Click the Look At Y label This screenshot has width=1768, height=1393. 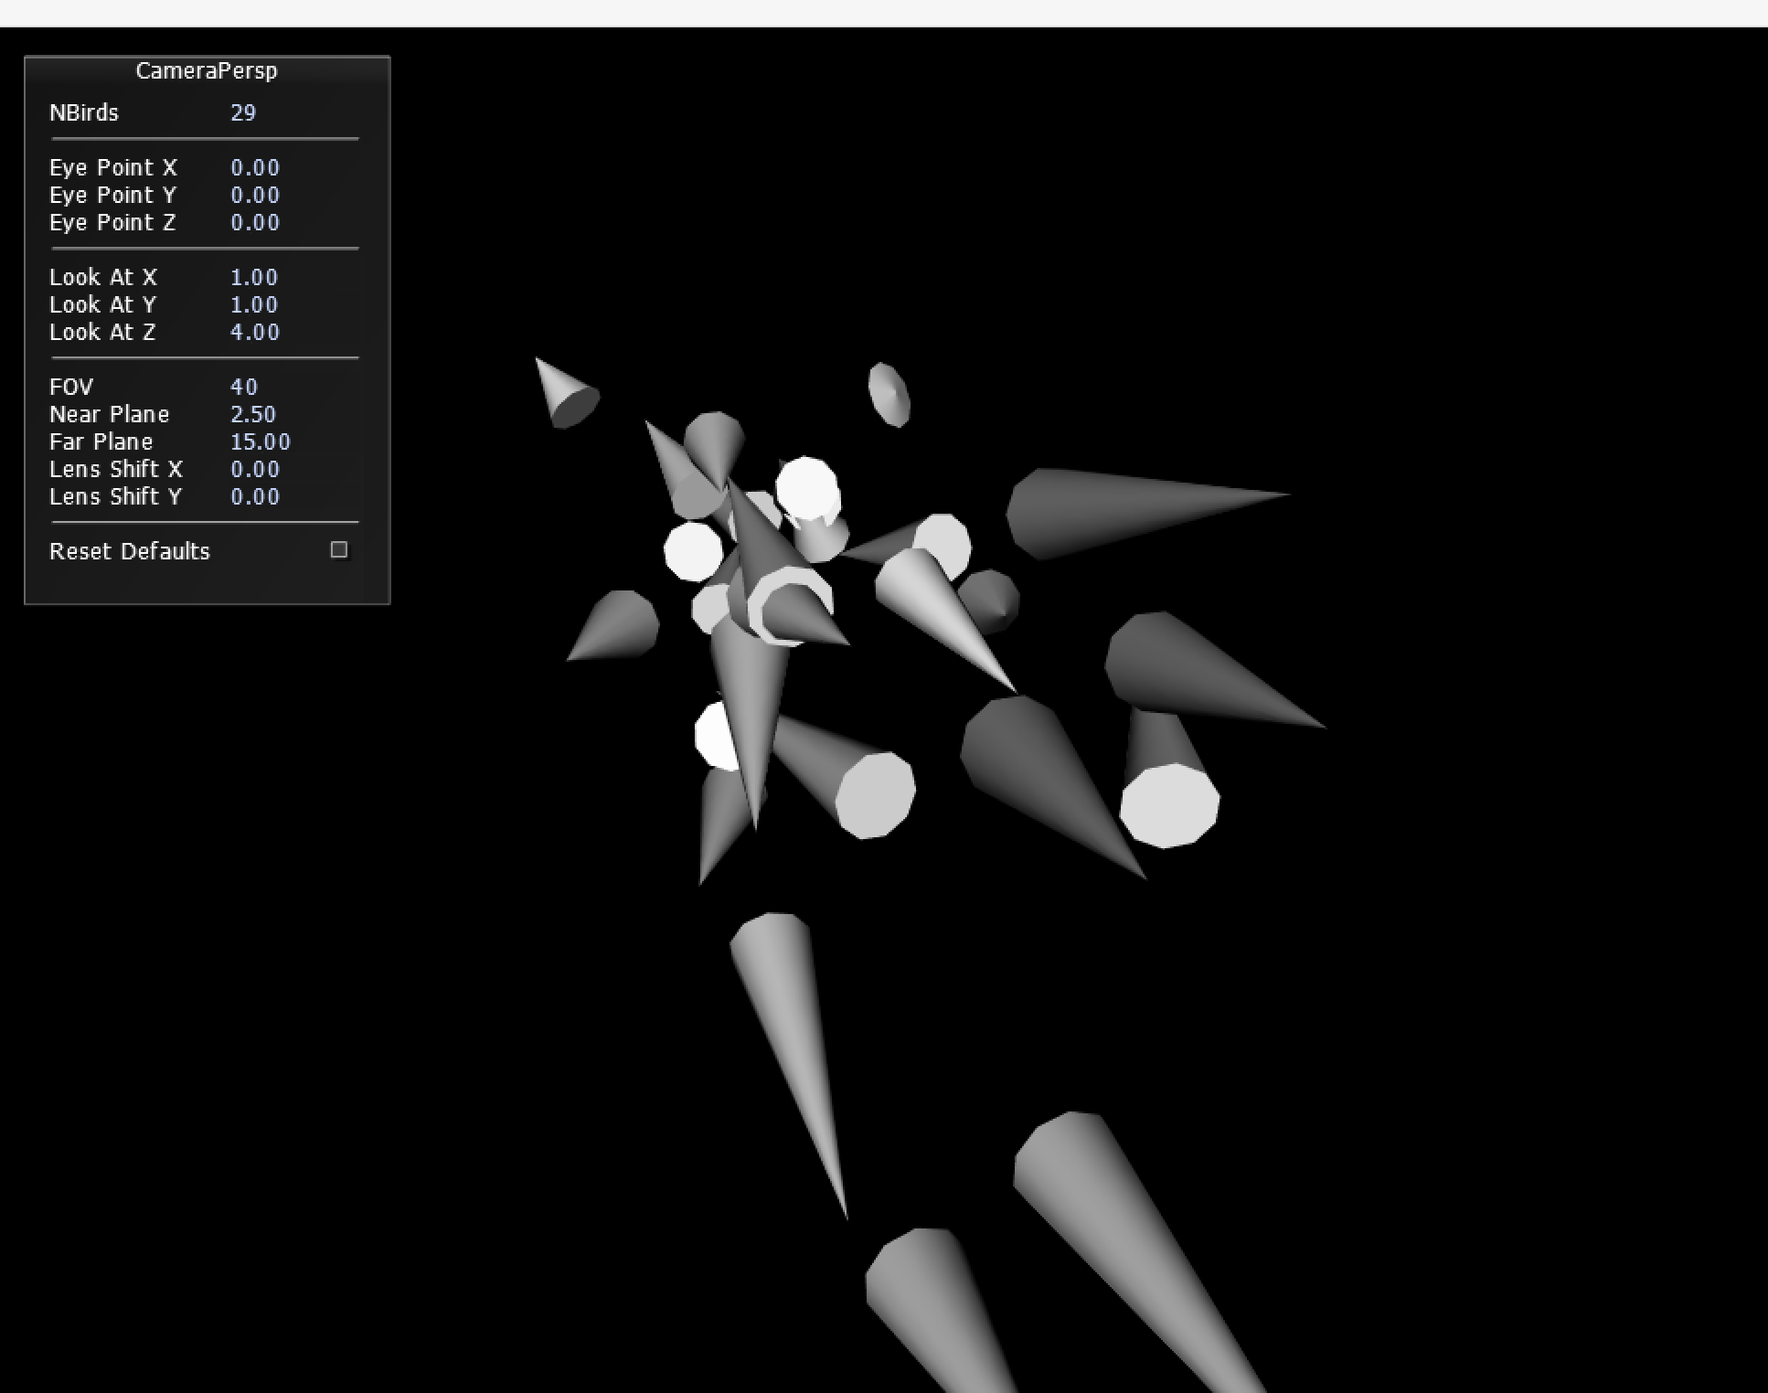103,304
